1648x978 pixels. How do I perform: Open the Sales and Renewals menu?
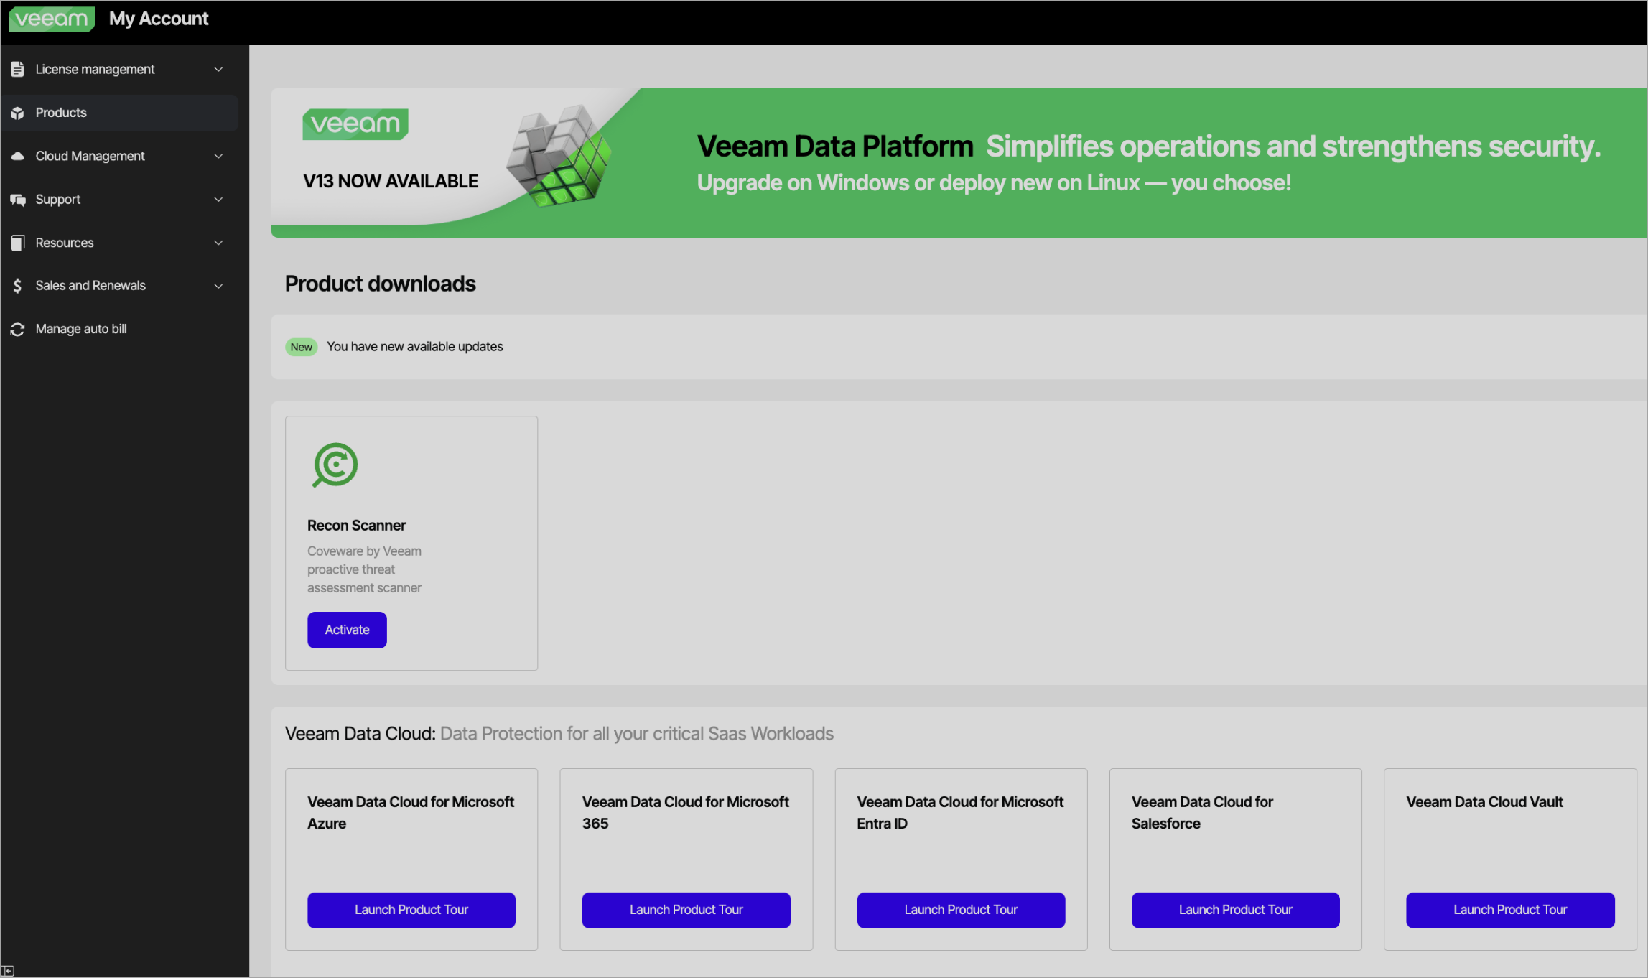[x=90, y=286]
